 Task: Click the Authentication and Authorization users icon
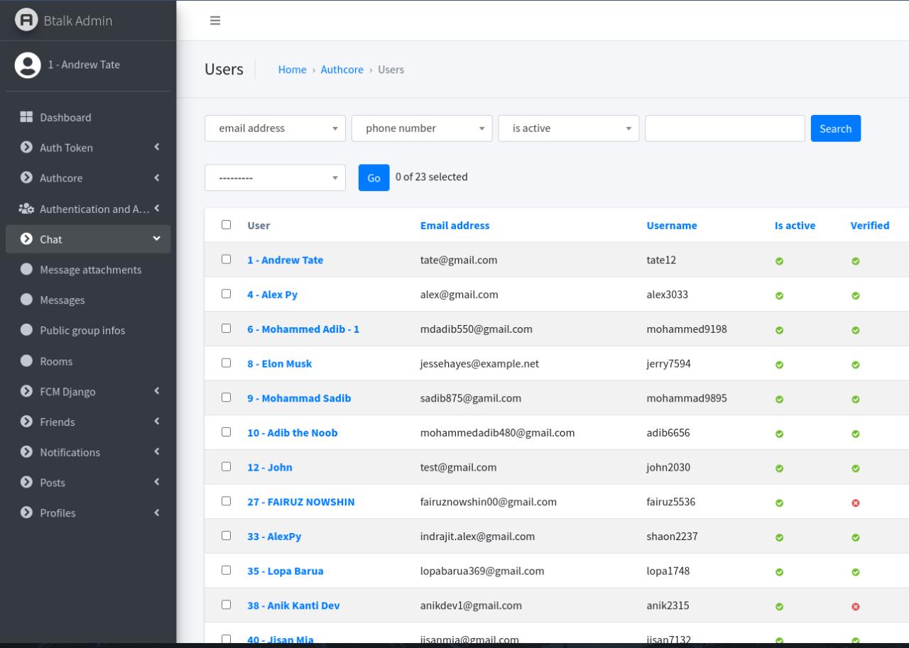[26, 209]
